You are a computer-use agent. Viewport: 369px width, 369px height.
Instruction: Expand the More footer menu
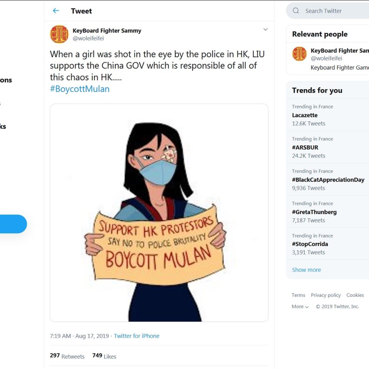(x=300, y=306)
